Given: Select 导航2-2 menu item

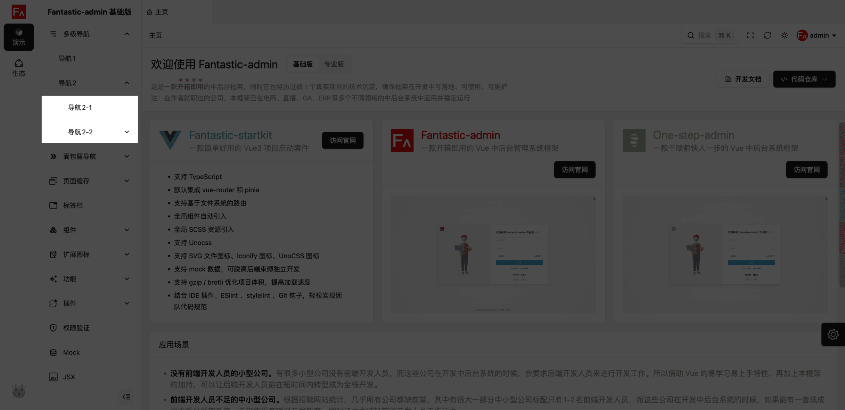Looking at the screenshot, I should pos(90,132).
